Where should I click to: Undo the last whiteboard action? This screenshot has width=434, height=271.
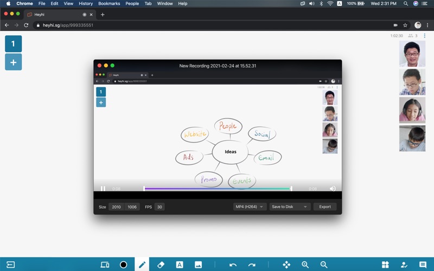pyautogui.click(x=233, y=265)
